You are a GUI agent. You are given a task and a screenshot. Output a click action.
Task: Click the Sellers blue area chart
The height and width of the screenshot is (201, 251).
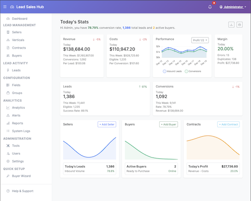pyautogui.click(x=90, y=148)
